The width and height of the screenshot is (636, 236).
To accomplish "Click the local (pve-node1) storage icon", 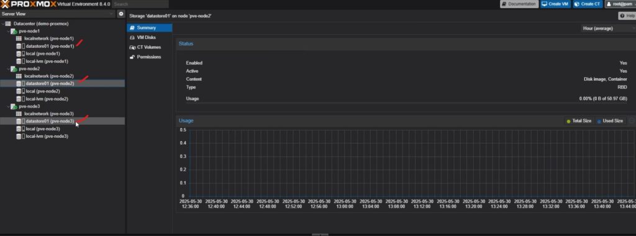I will point(19,53).
